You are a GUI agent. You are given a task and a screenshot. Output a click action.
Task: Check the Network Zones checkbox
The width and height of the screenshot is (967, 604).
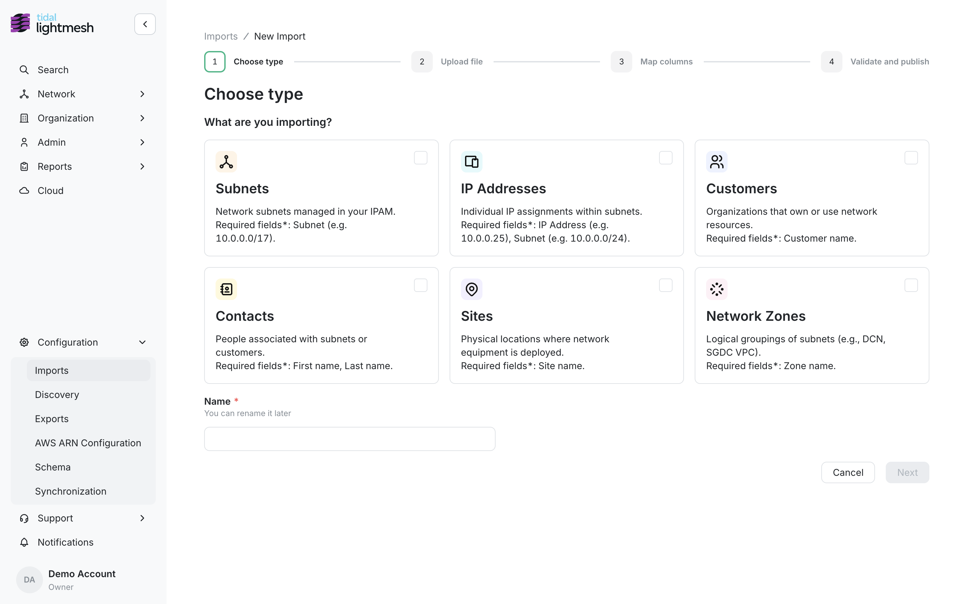point(911,285)
